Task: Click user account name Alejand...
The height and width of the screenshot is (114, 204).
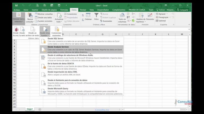Action: pyautogui.click(x=171, y=10)
